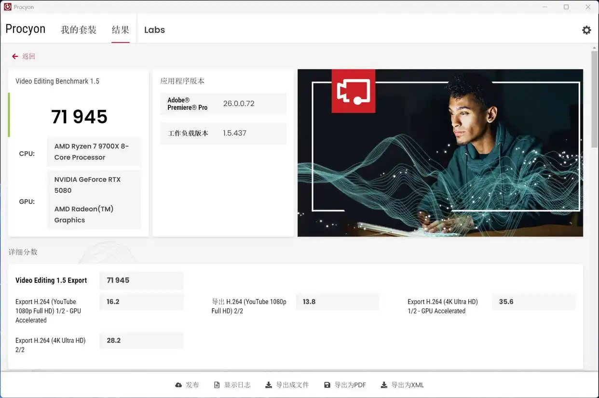Click the AMD Ryzen 7 9700X CPU field
The height and width of the screenshot is (398, 599).
click(x=94, y=151)
